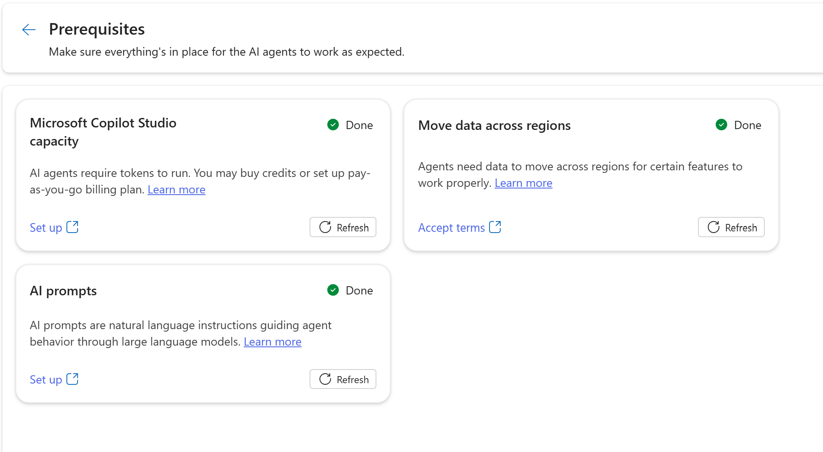Click the refresh icon on Microsoft Copilot Studio capacity card
The height and width of the screenshot is (452, 823).
click(x=326, y=227)
